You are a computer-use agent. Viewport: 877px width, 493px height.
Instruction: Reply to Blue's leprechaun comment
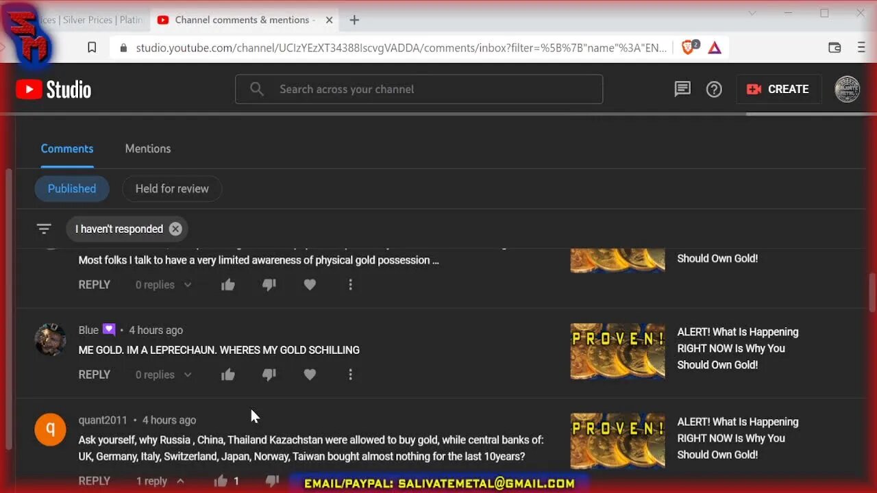95,375
